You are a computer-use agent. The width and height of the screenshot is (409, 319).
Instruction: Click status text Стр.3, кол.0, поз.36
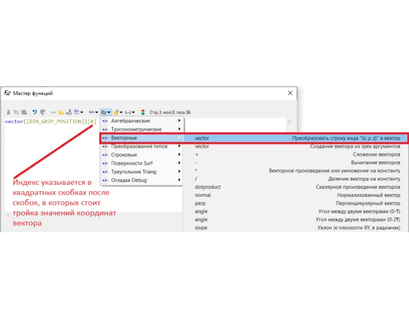170,112
